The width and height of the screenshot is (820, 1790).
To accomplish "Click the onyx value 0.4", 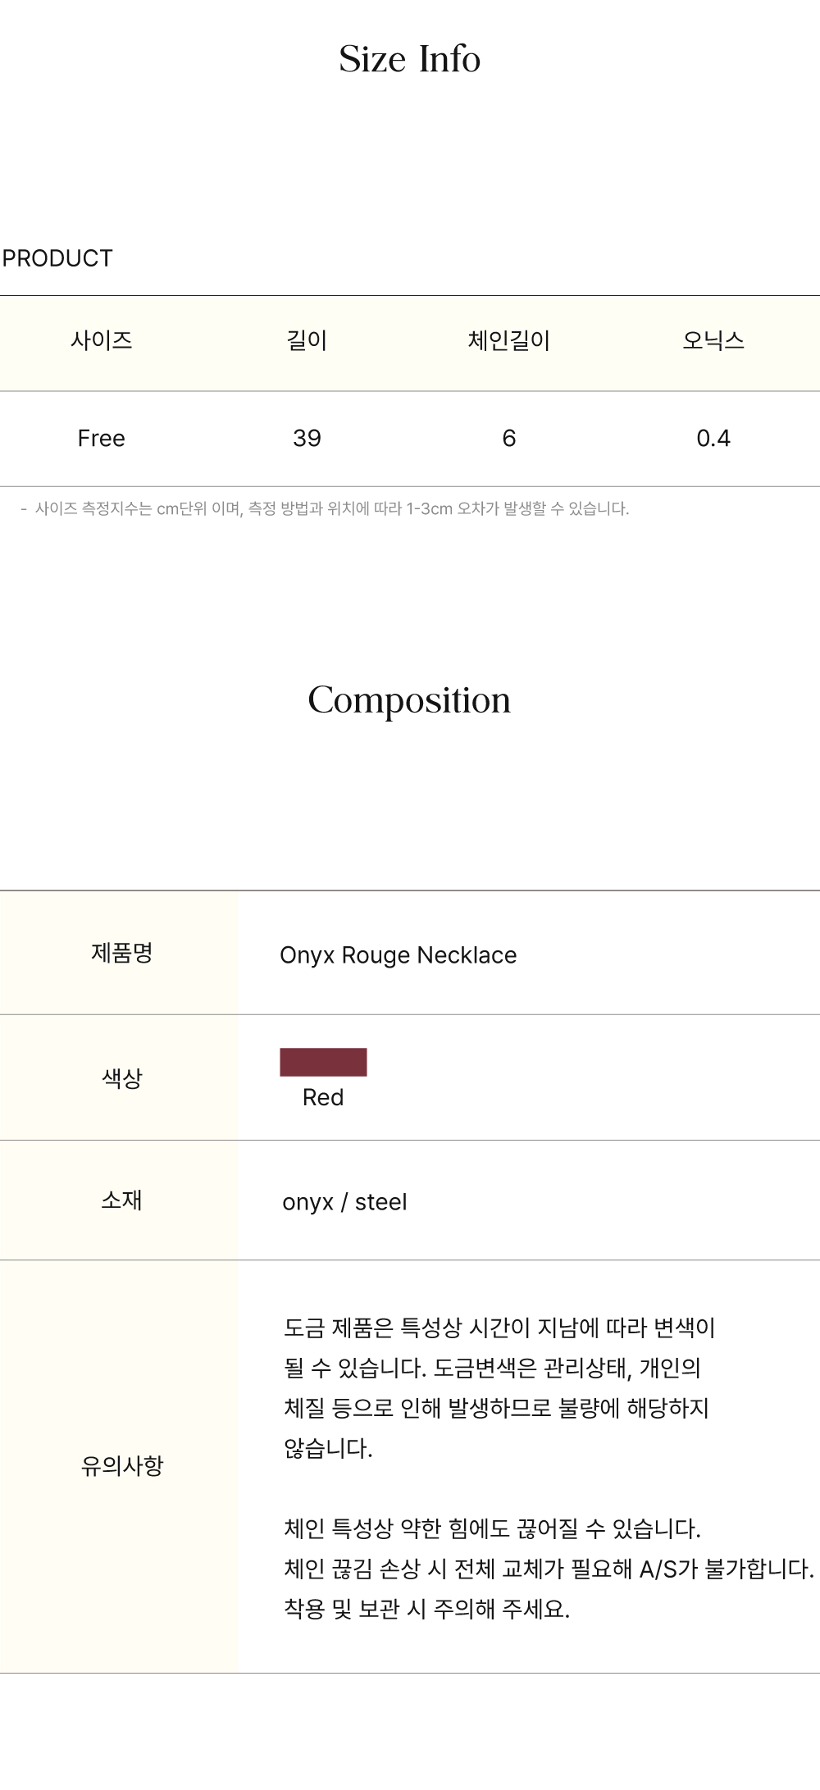I will 713,439.
